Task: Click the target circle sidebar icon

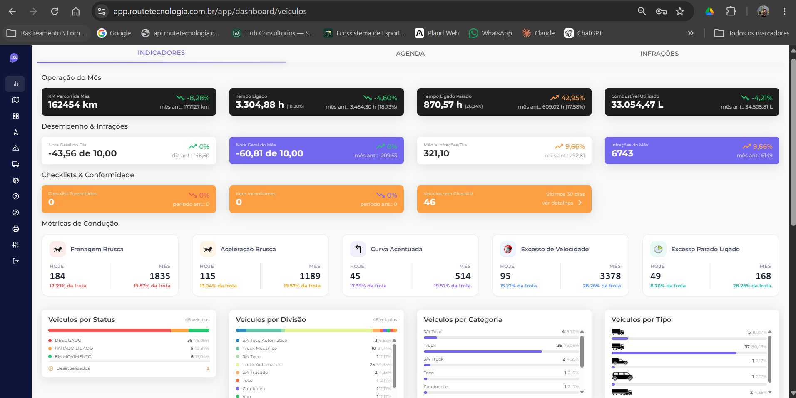Action: [x=15, y=196]
